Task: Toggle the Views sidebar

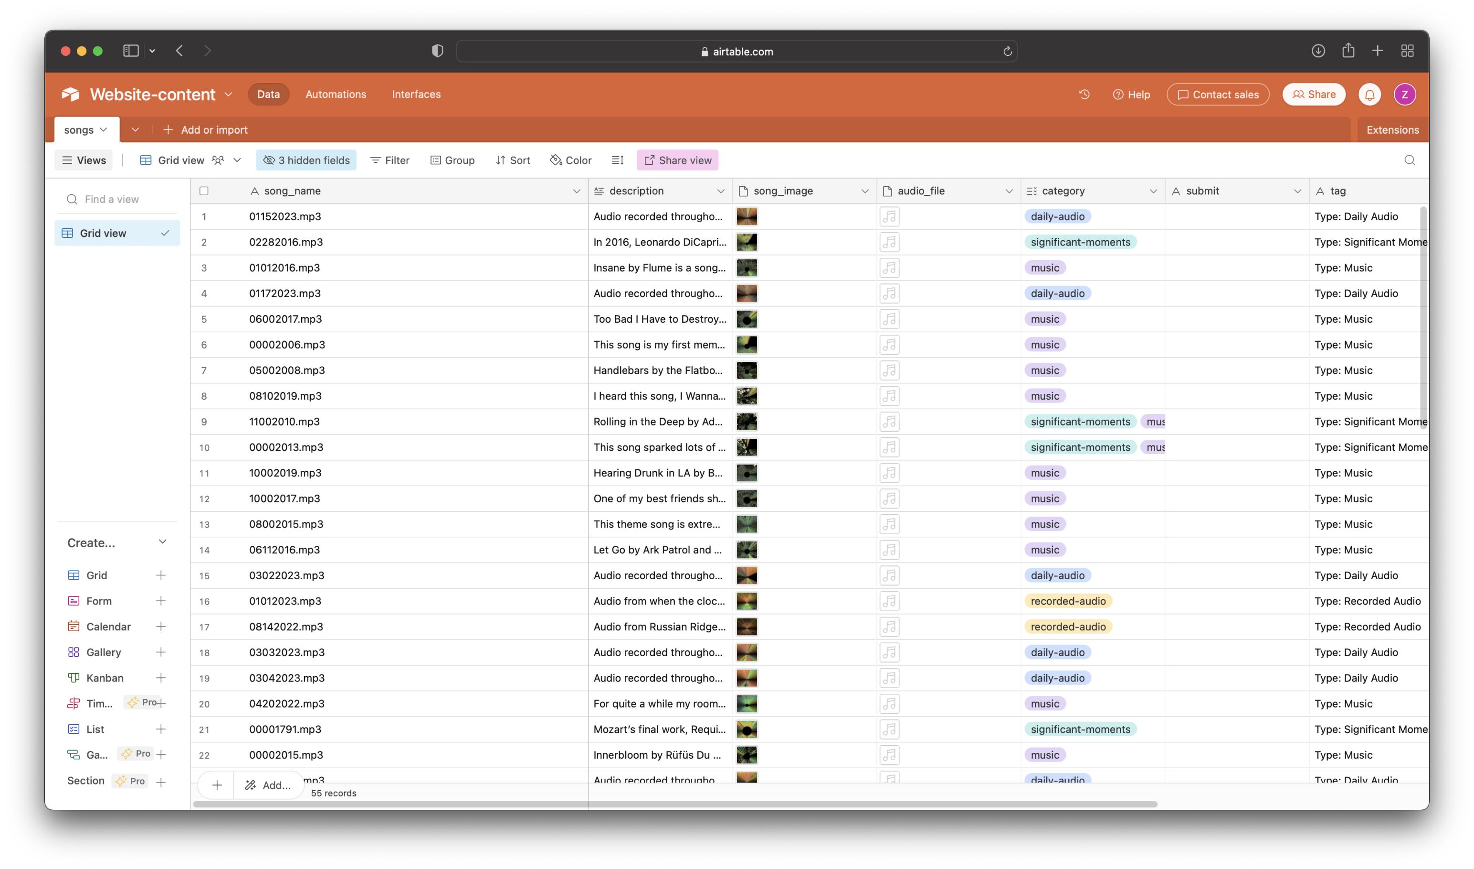Action: 84,160
